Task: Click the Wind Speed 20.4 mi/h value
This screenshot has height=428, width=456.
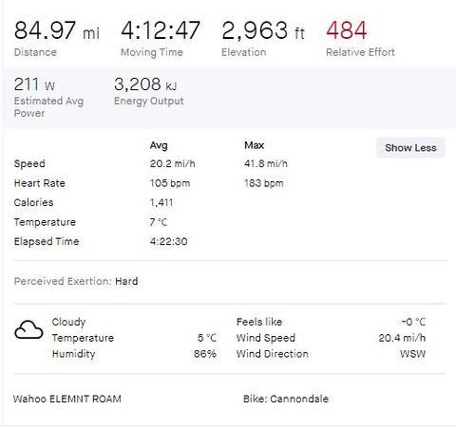Action: point(402,338)
